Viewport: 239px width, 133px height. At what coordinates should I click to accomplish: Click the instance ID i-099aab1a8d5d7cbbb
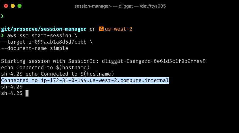click(x=58, y=42)
